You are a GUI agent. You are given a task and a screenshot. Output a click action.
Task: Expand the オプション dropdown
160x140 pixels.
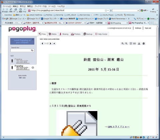[x=146, y=19]
